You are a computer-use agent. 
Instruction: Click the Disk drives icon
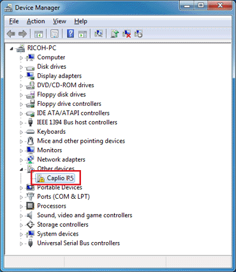[30, 68]
